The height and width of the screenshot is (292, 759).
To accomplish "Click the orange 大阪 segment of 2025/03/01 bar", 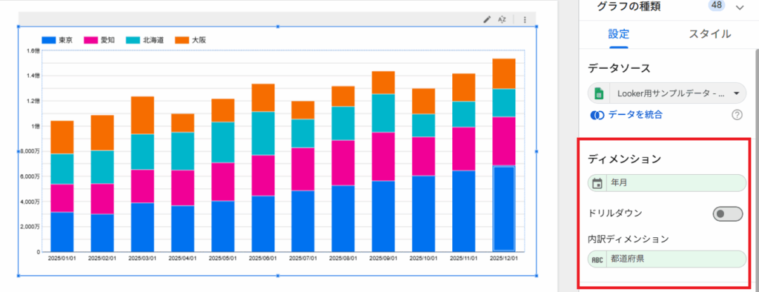I will [142, 116].
